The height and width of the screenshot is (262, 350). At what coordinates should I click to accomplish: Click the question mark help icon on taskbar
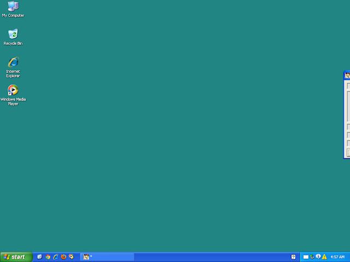click(x=293, y=257)
